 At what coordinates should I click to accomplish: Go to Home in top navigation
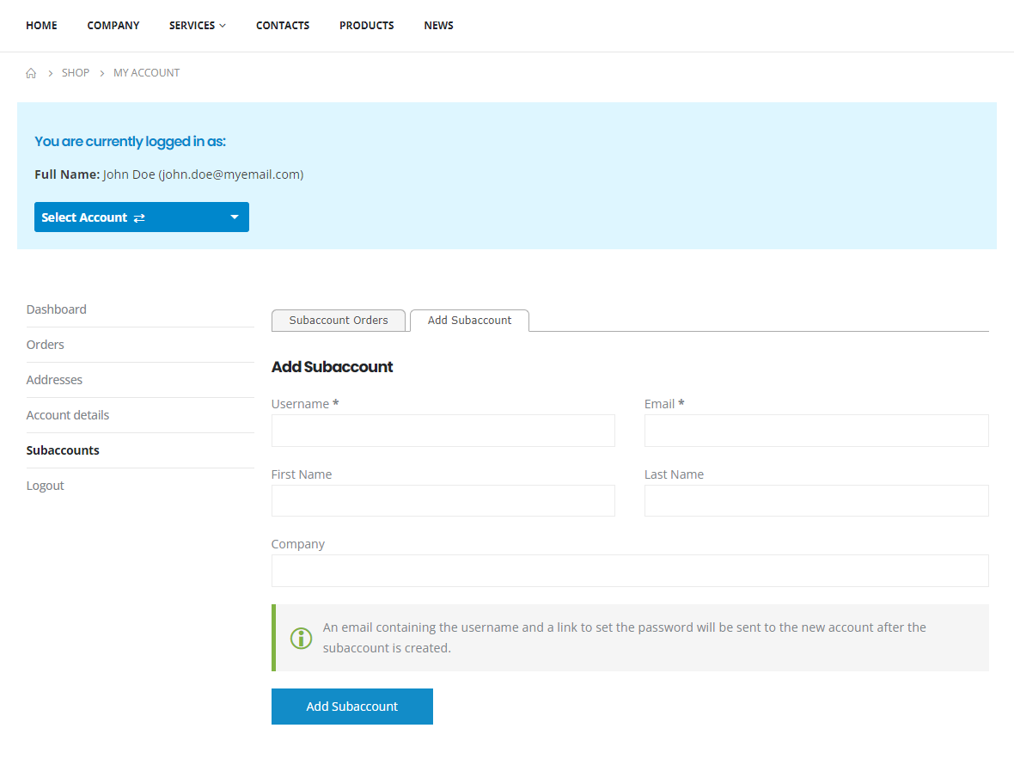point(41,26)
